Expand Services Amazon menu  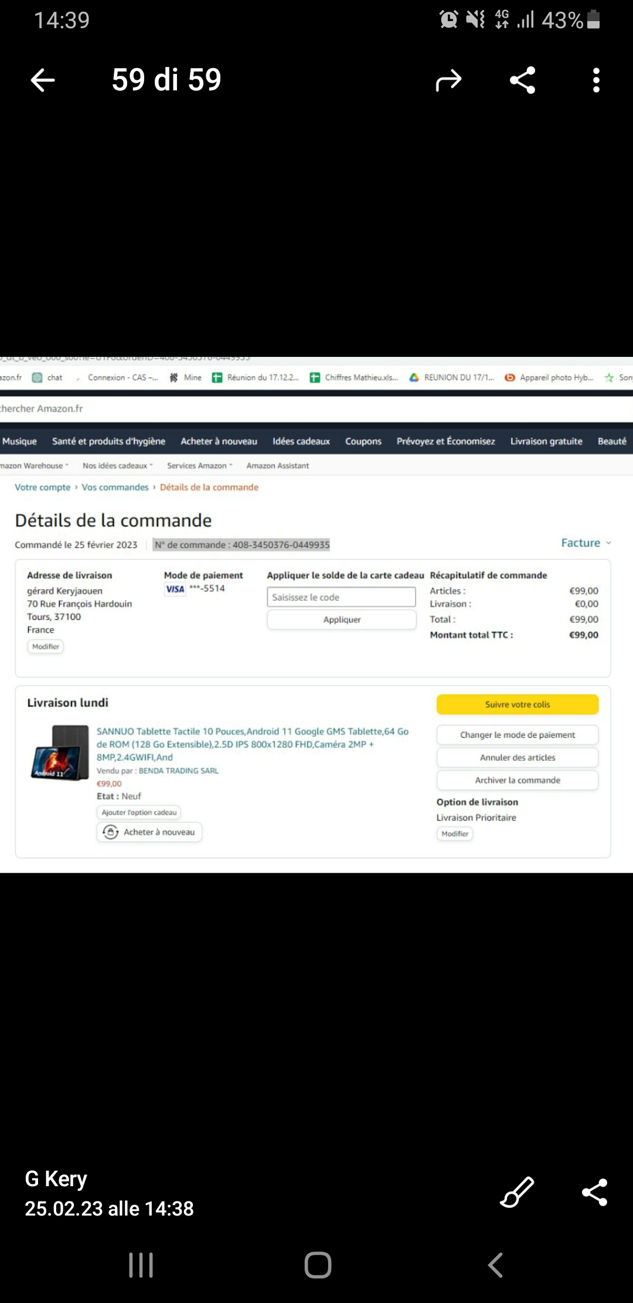tap(199, 465)
